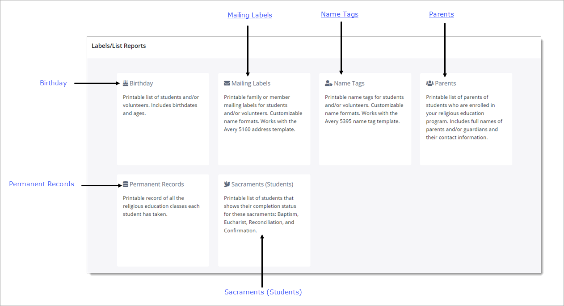
Task: Click the Parents card title text
Action: (444, 83)
